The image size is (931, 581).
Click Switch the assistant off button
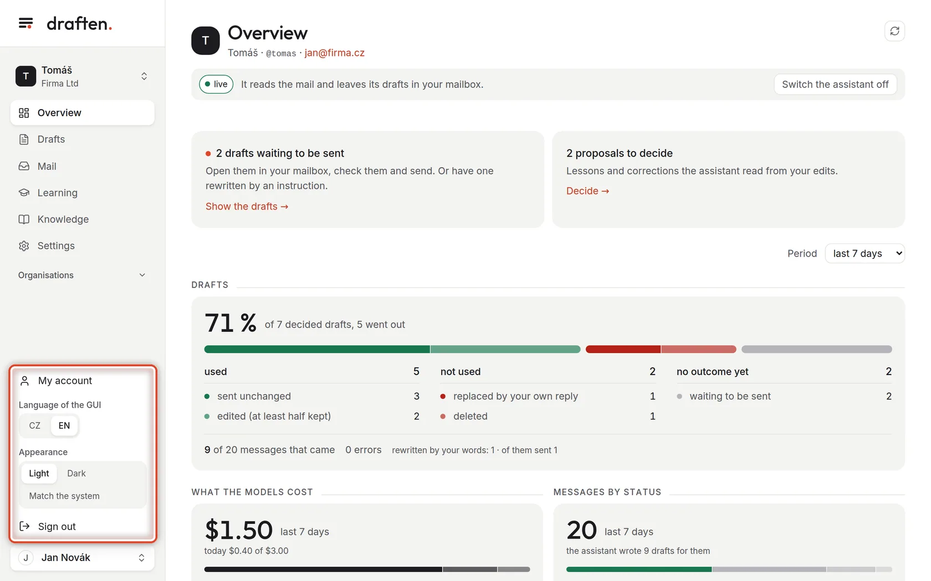[835, 84]
